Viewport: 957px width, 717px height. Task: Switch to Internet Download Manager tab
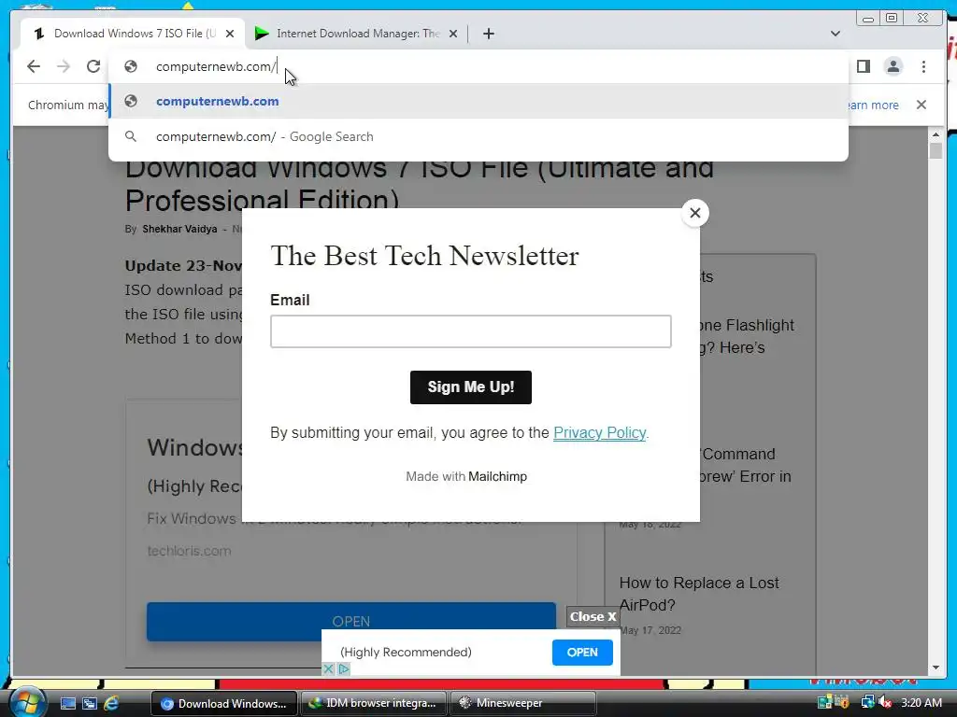356,34
